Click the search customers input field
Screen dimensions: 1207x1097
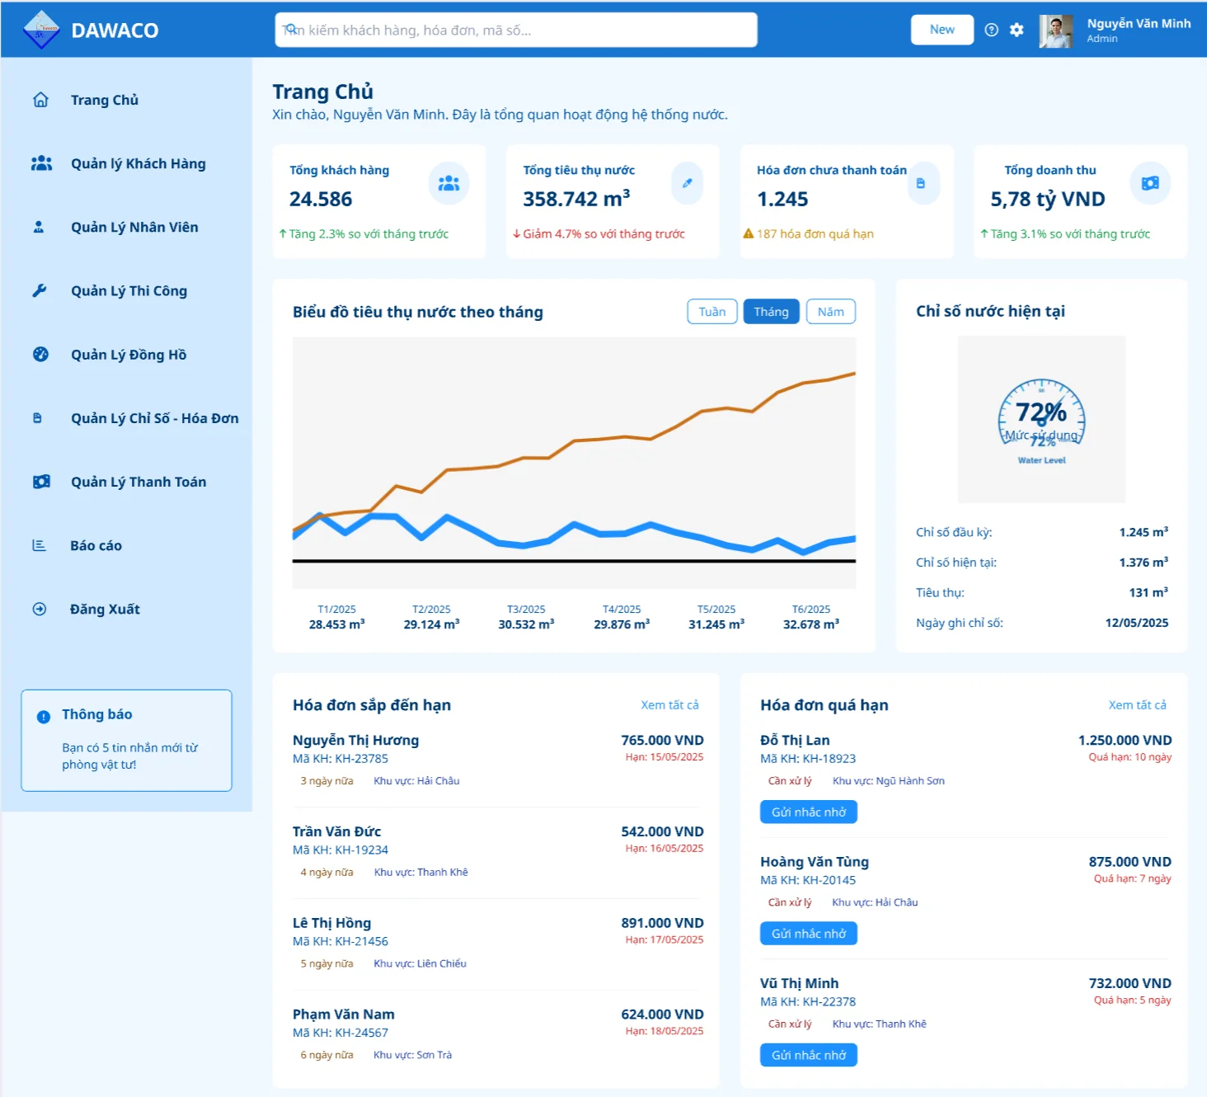(516, 30)
